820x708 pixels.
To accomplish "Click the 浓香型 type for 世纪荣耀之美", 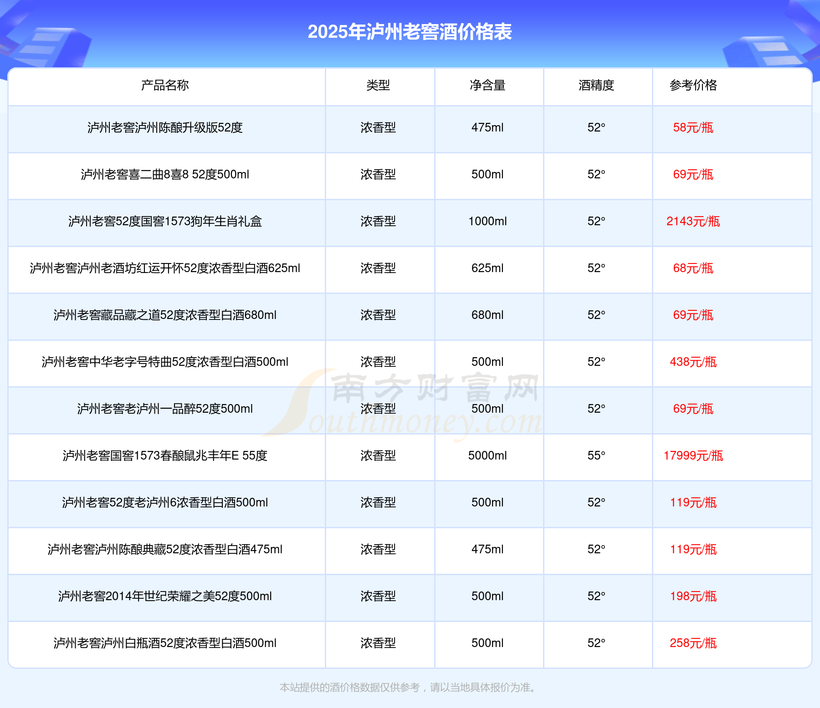I will [x=378, y=597].
